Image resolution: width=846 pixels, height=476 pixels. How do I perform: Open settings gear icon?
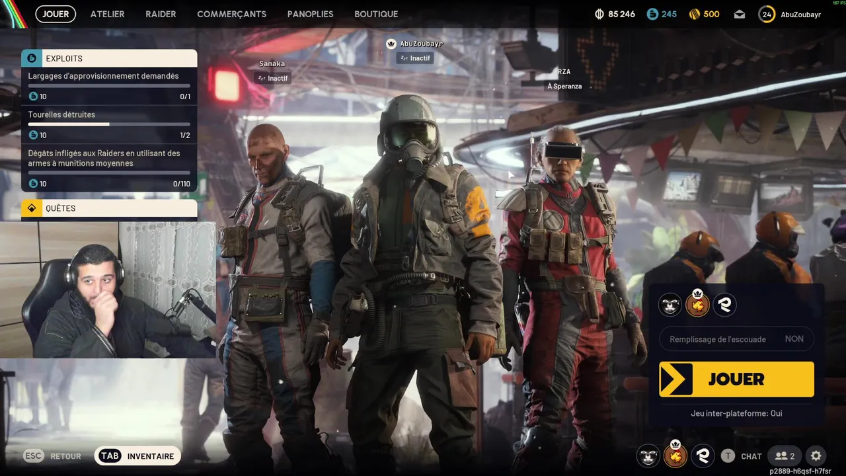point(816,456)
